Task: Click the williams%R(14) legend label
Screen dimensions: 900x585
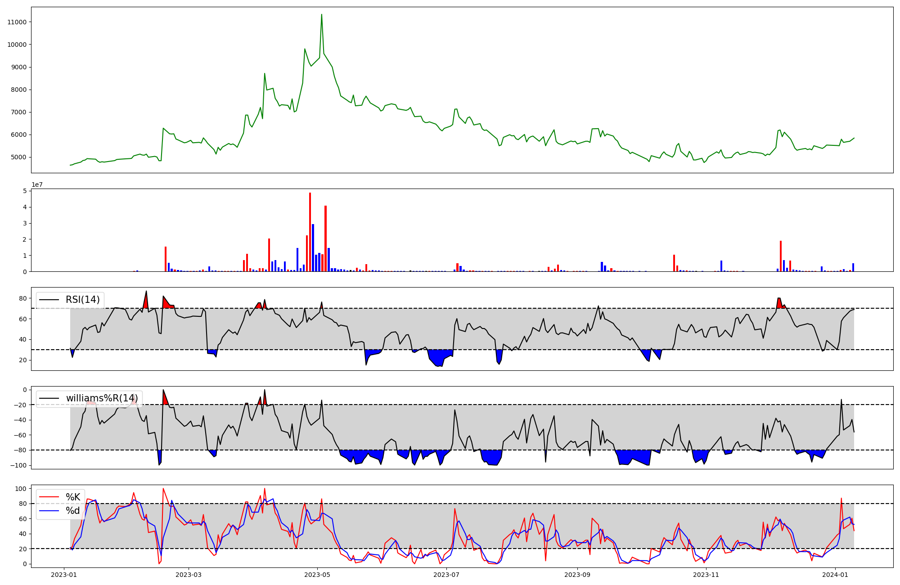Action: (x=102, y=398)
